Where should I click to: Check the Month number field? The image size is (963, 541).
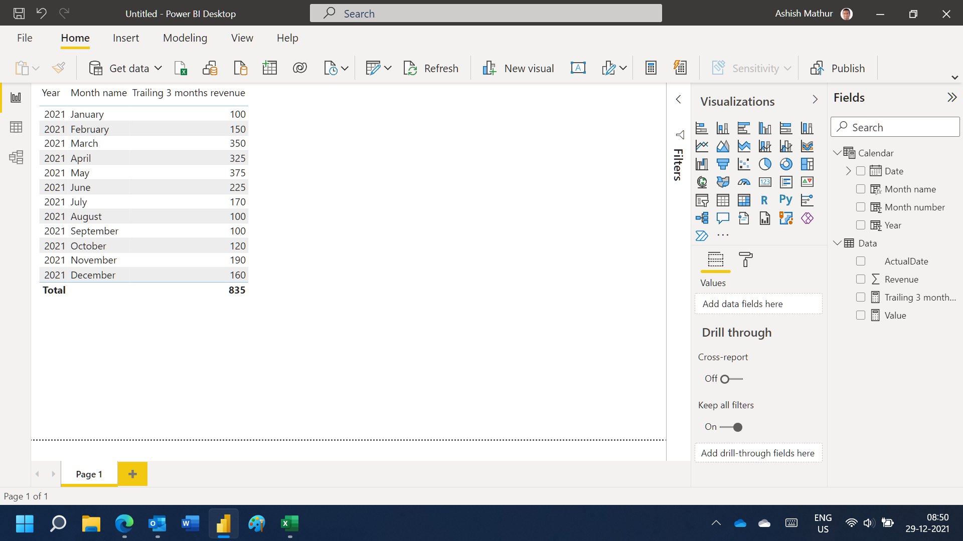861,207
